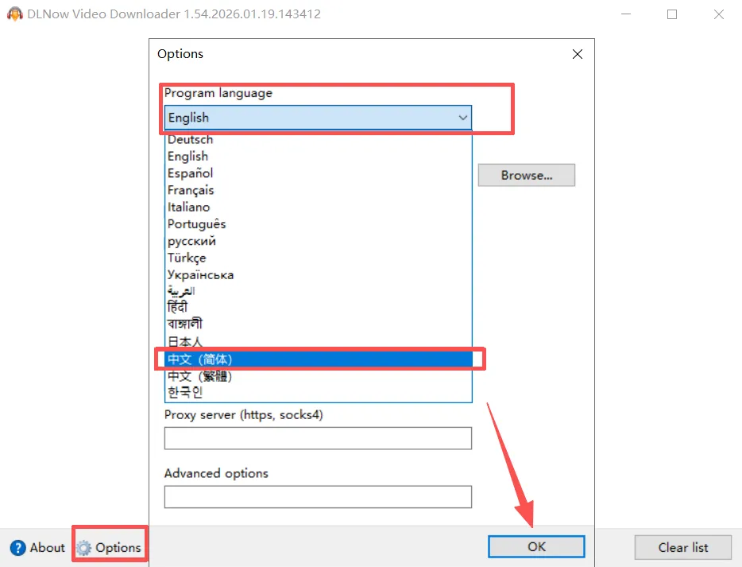Click the Options gear icon
This screenshot has height=567, width=742.
coord(83,548)
